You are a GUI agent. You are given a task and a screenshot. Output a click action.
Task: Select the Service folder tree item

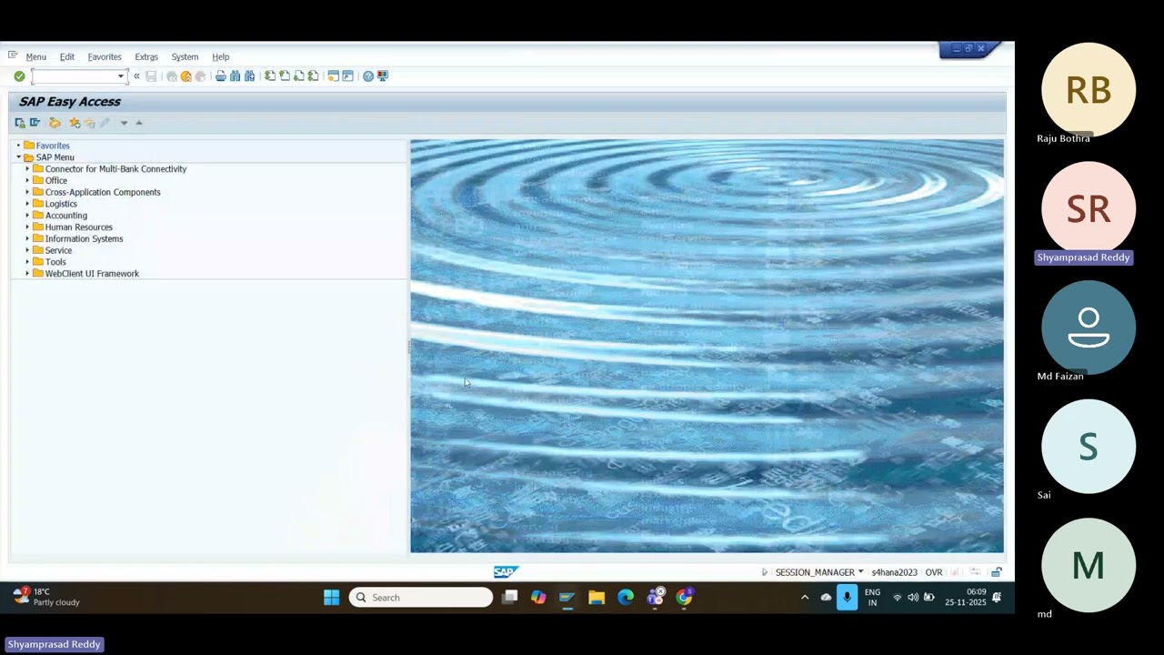[58, 250]
